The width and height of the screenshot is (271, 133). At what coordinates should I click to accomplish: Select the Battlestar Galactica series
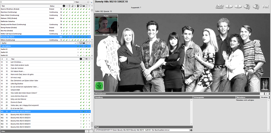[x=45, y=21]
